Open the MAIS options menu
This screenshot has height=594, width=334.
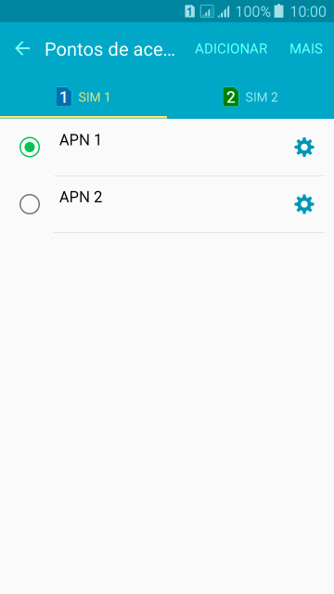tap(306, 49)
